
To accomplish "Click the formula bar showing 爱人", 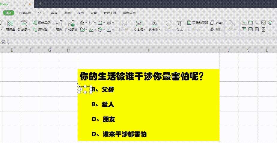I will 138,42.
